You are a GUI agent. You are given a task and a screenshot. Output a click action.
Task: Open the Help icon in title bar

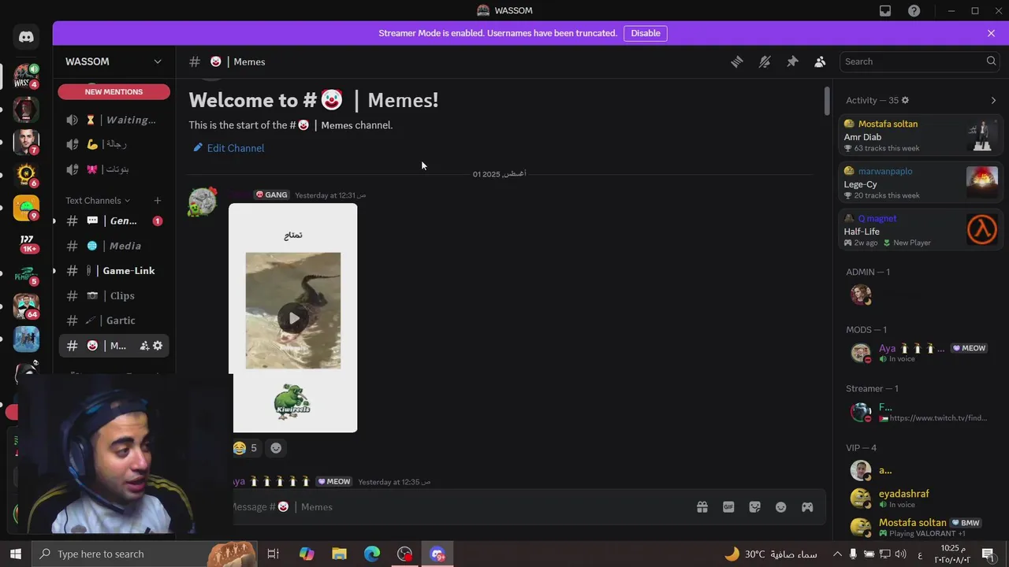914,11
